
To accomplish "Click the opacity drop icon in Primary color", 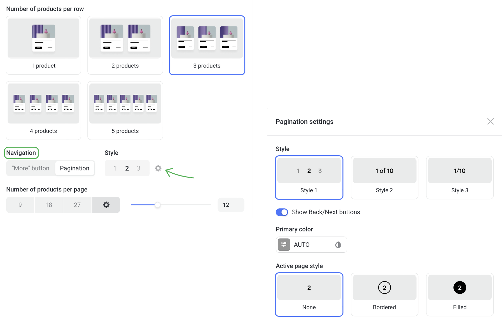I will point(338,245).
